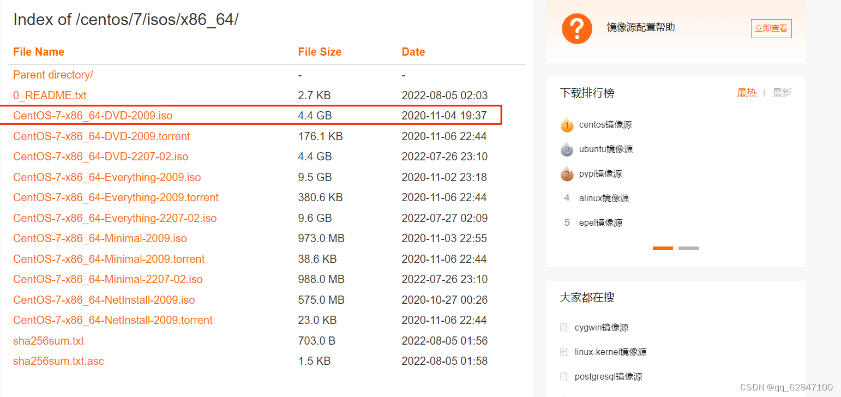Click document icon beside linux-kernel镜像源
This screenshot has width=841, height=397.
(x=564, y=352)
